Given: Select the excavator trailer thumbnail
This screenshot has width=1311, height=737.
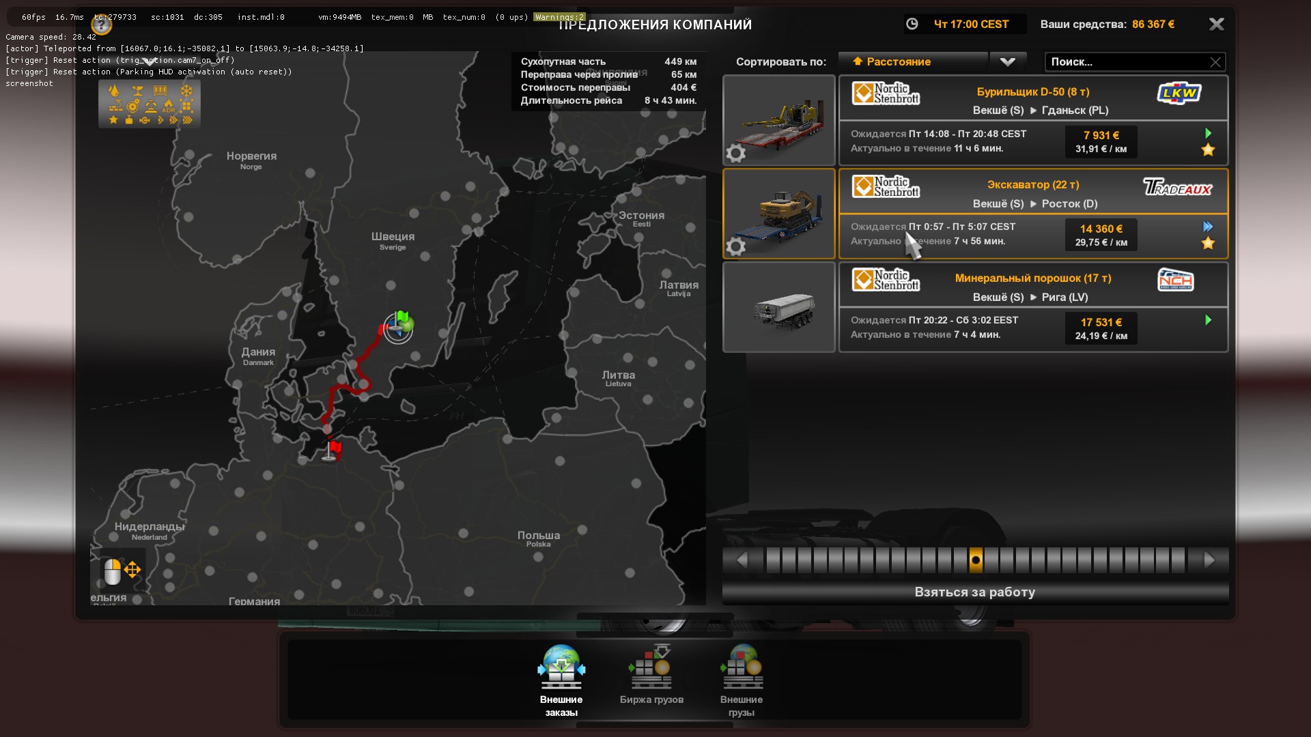Looking at the screenshot, I should coord(779,214).
